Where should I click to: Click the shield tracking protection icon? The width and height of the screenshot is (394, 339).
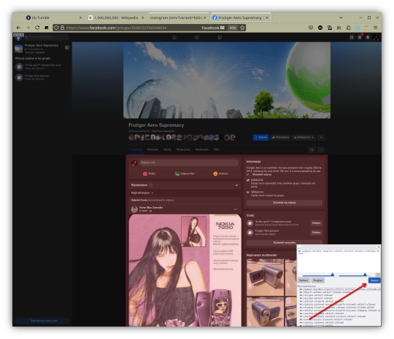click(56, 28)
